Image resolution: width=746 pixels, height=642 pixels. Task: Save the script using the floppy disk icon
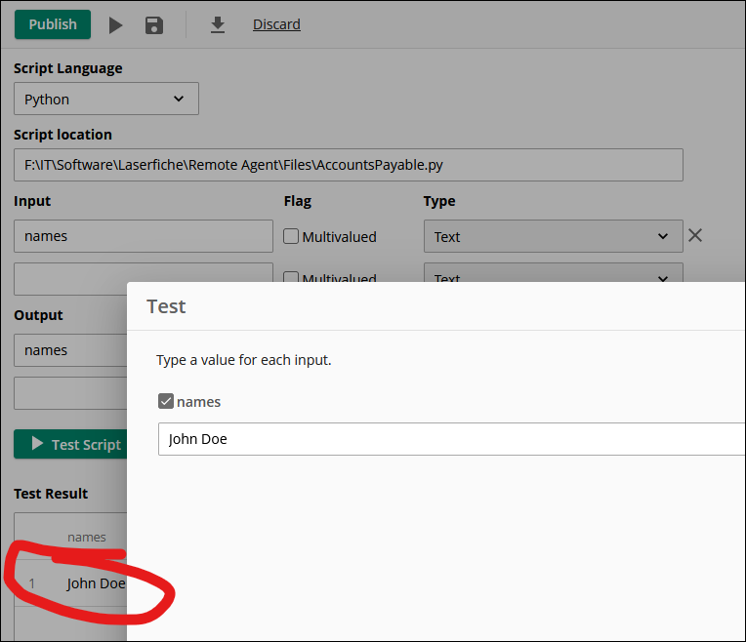(154, 25)
